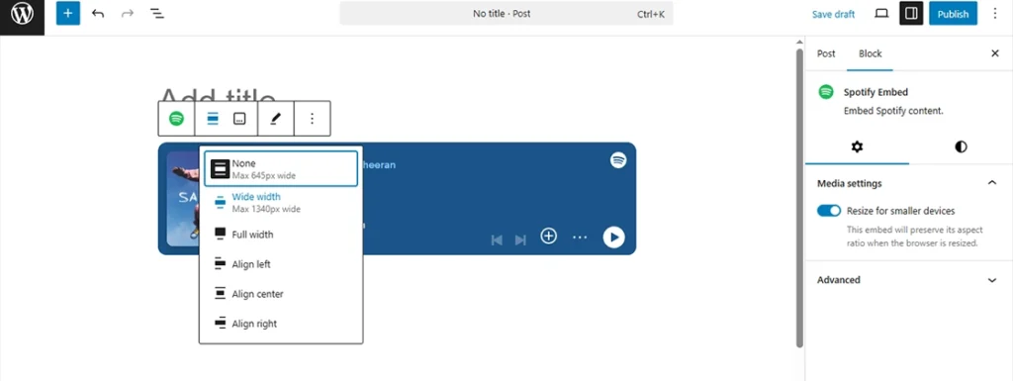Open the block options three-dot menu

coord(312,119)
